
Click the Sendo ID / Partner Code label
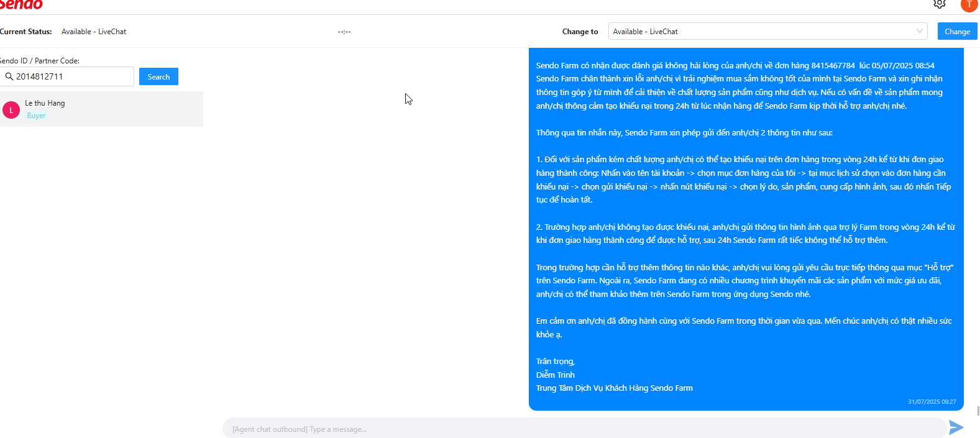point(40,61)
